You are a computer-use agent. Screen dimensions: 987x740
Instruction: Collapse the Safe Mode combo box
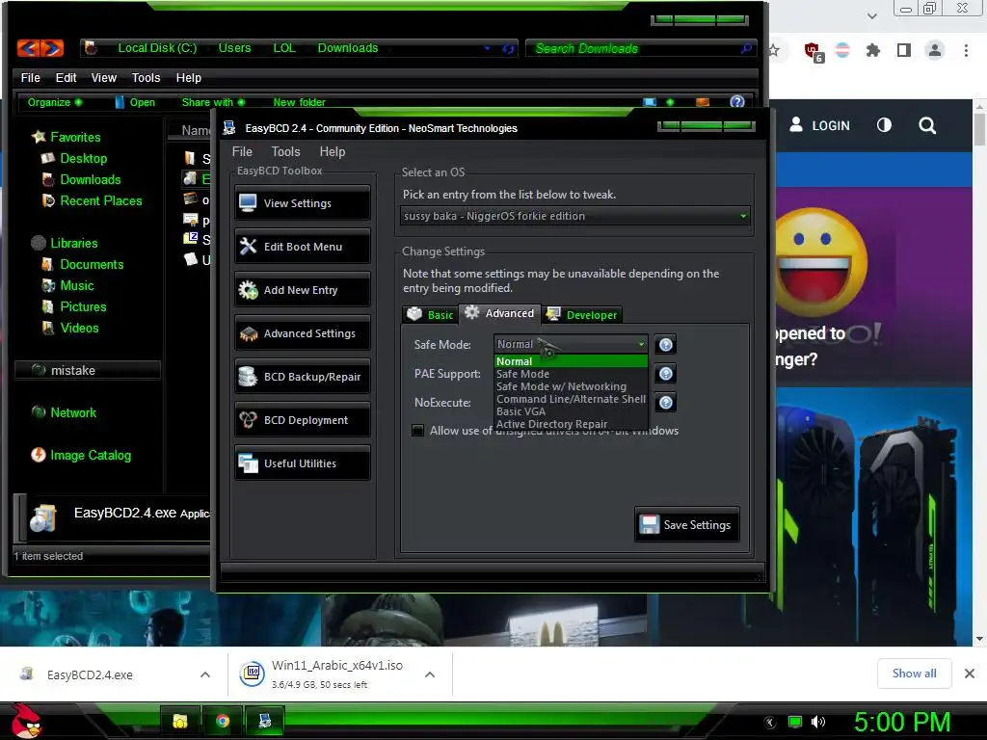point(641,344)
